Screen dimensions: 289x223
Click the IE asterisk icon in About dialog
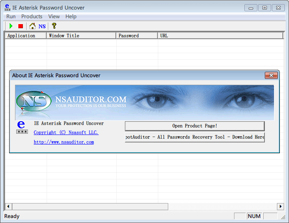(22, 127)
